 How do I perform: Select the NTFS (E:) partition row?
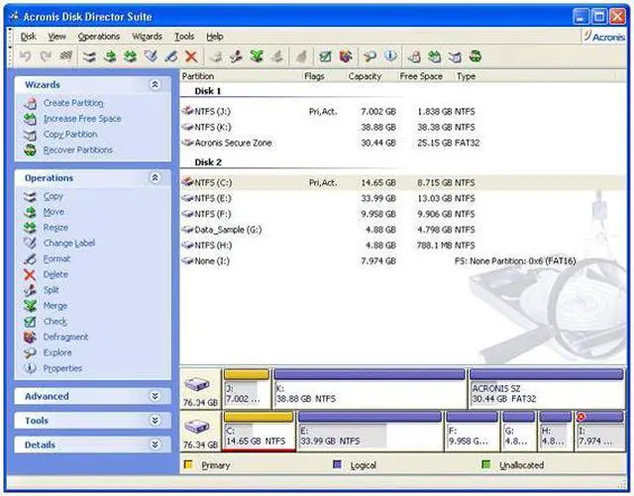click(403, 198)
